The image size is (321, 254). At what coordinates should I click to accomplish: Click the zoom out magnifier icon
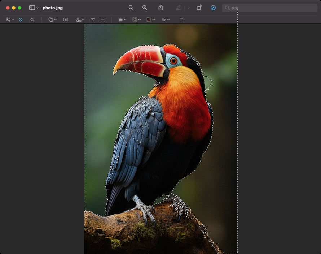(131, 8)
